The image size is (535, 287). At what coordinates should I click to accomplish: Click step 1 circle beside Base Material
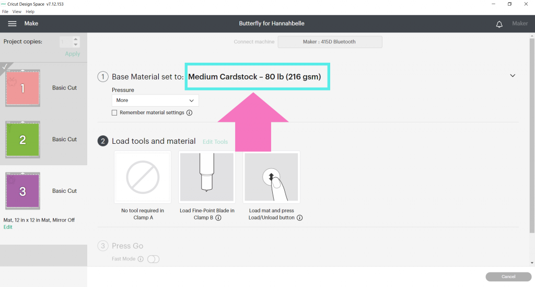(x=103, y=77)
